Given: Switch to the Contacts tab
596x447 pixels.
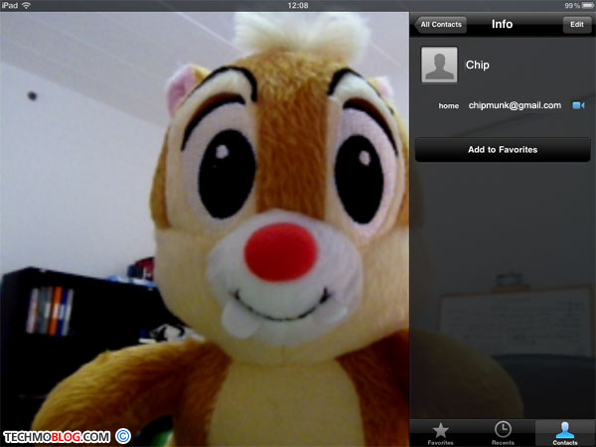Looking at the screenshot, I should pos(565,433).
